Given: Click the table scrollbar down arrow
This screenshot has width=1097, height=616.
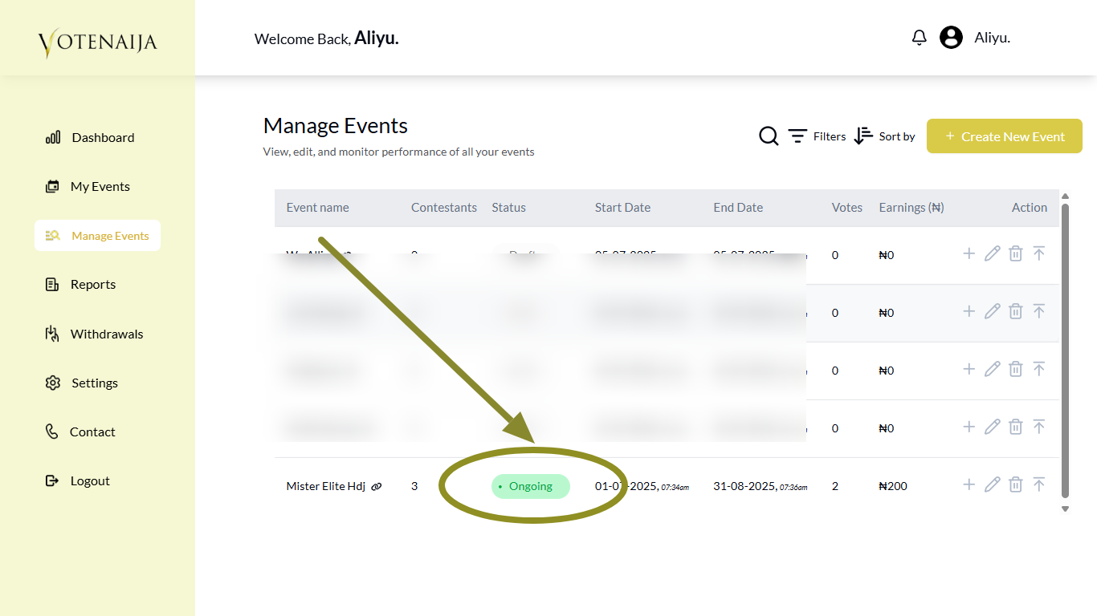Looking at the screenshot, I should point(1065,509).
